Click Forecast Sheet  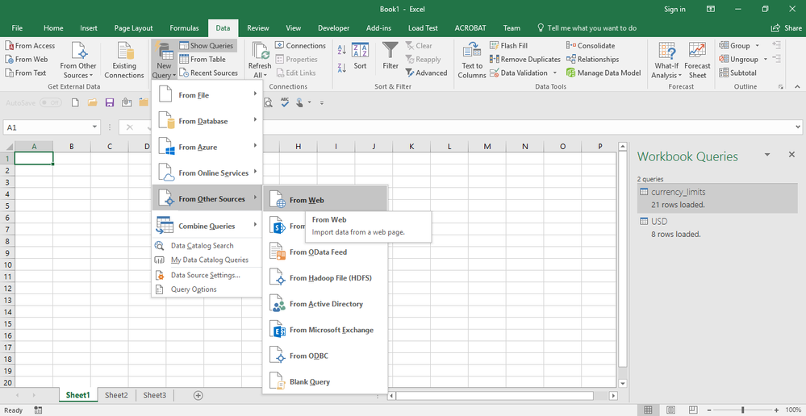coord(697,60)
